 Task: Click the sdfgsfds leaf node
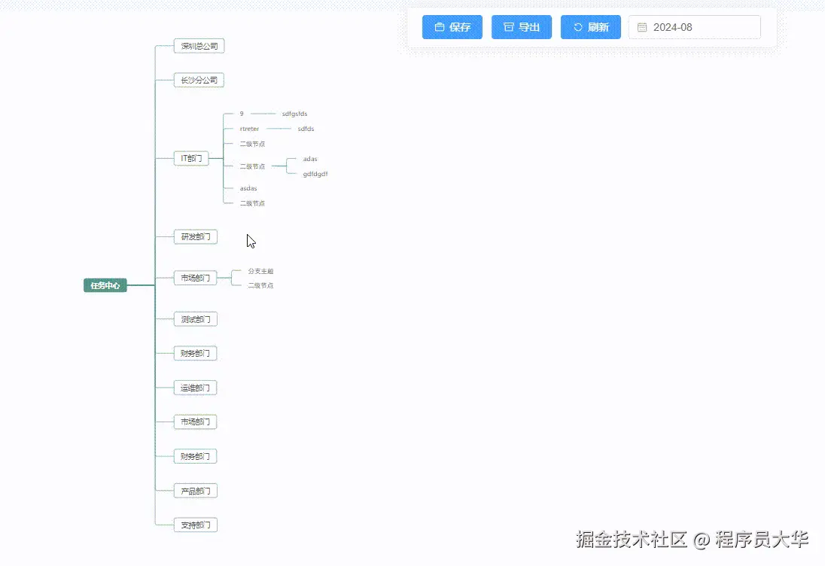(x=294, y=114)
